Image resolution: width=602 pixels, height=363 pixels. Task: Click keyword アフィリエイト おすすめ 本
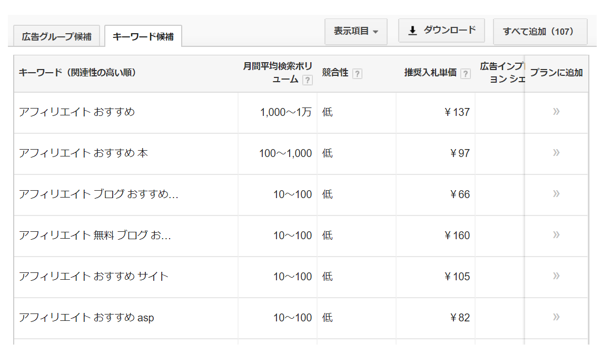click(x=83, y=153)
